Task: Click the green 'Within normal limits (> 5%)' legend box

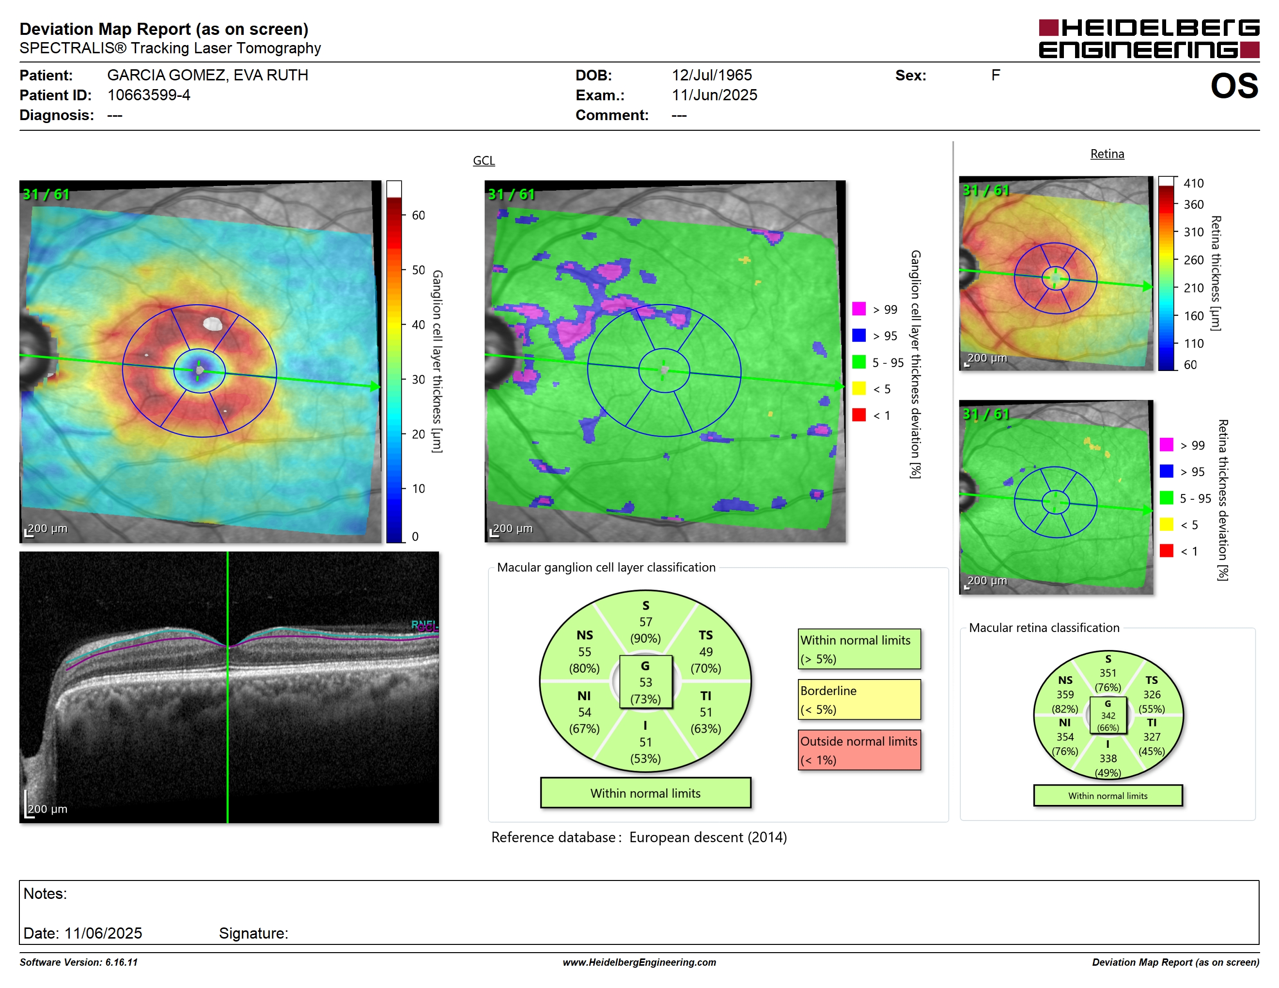Action: click(859, 649)
